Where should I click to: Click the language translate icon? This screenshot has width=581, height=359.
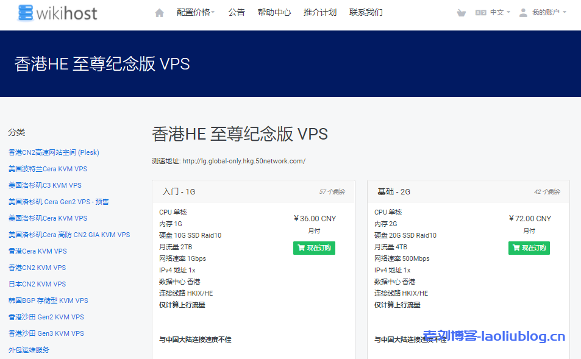(480, 13)
